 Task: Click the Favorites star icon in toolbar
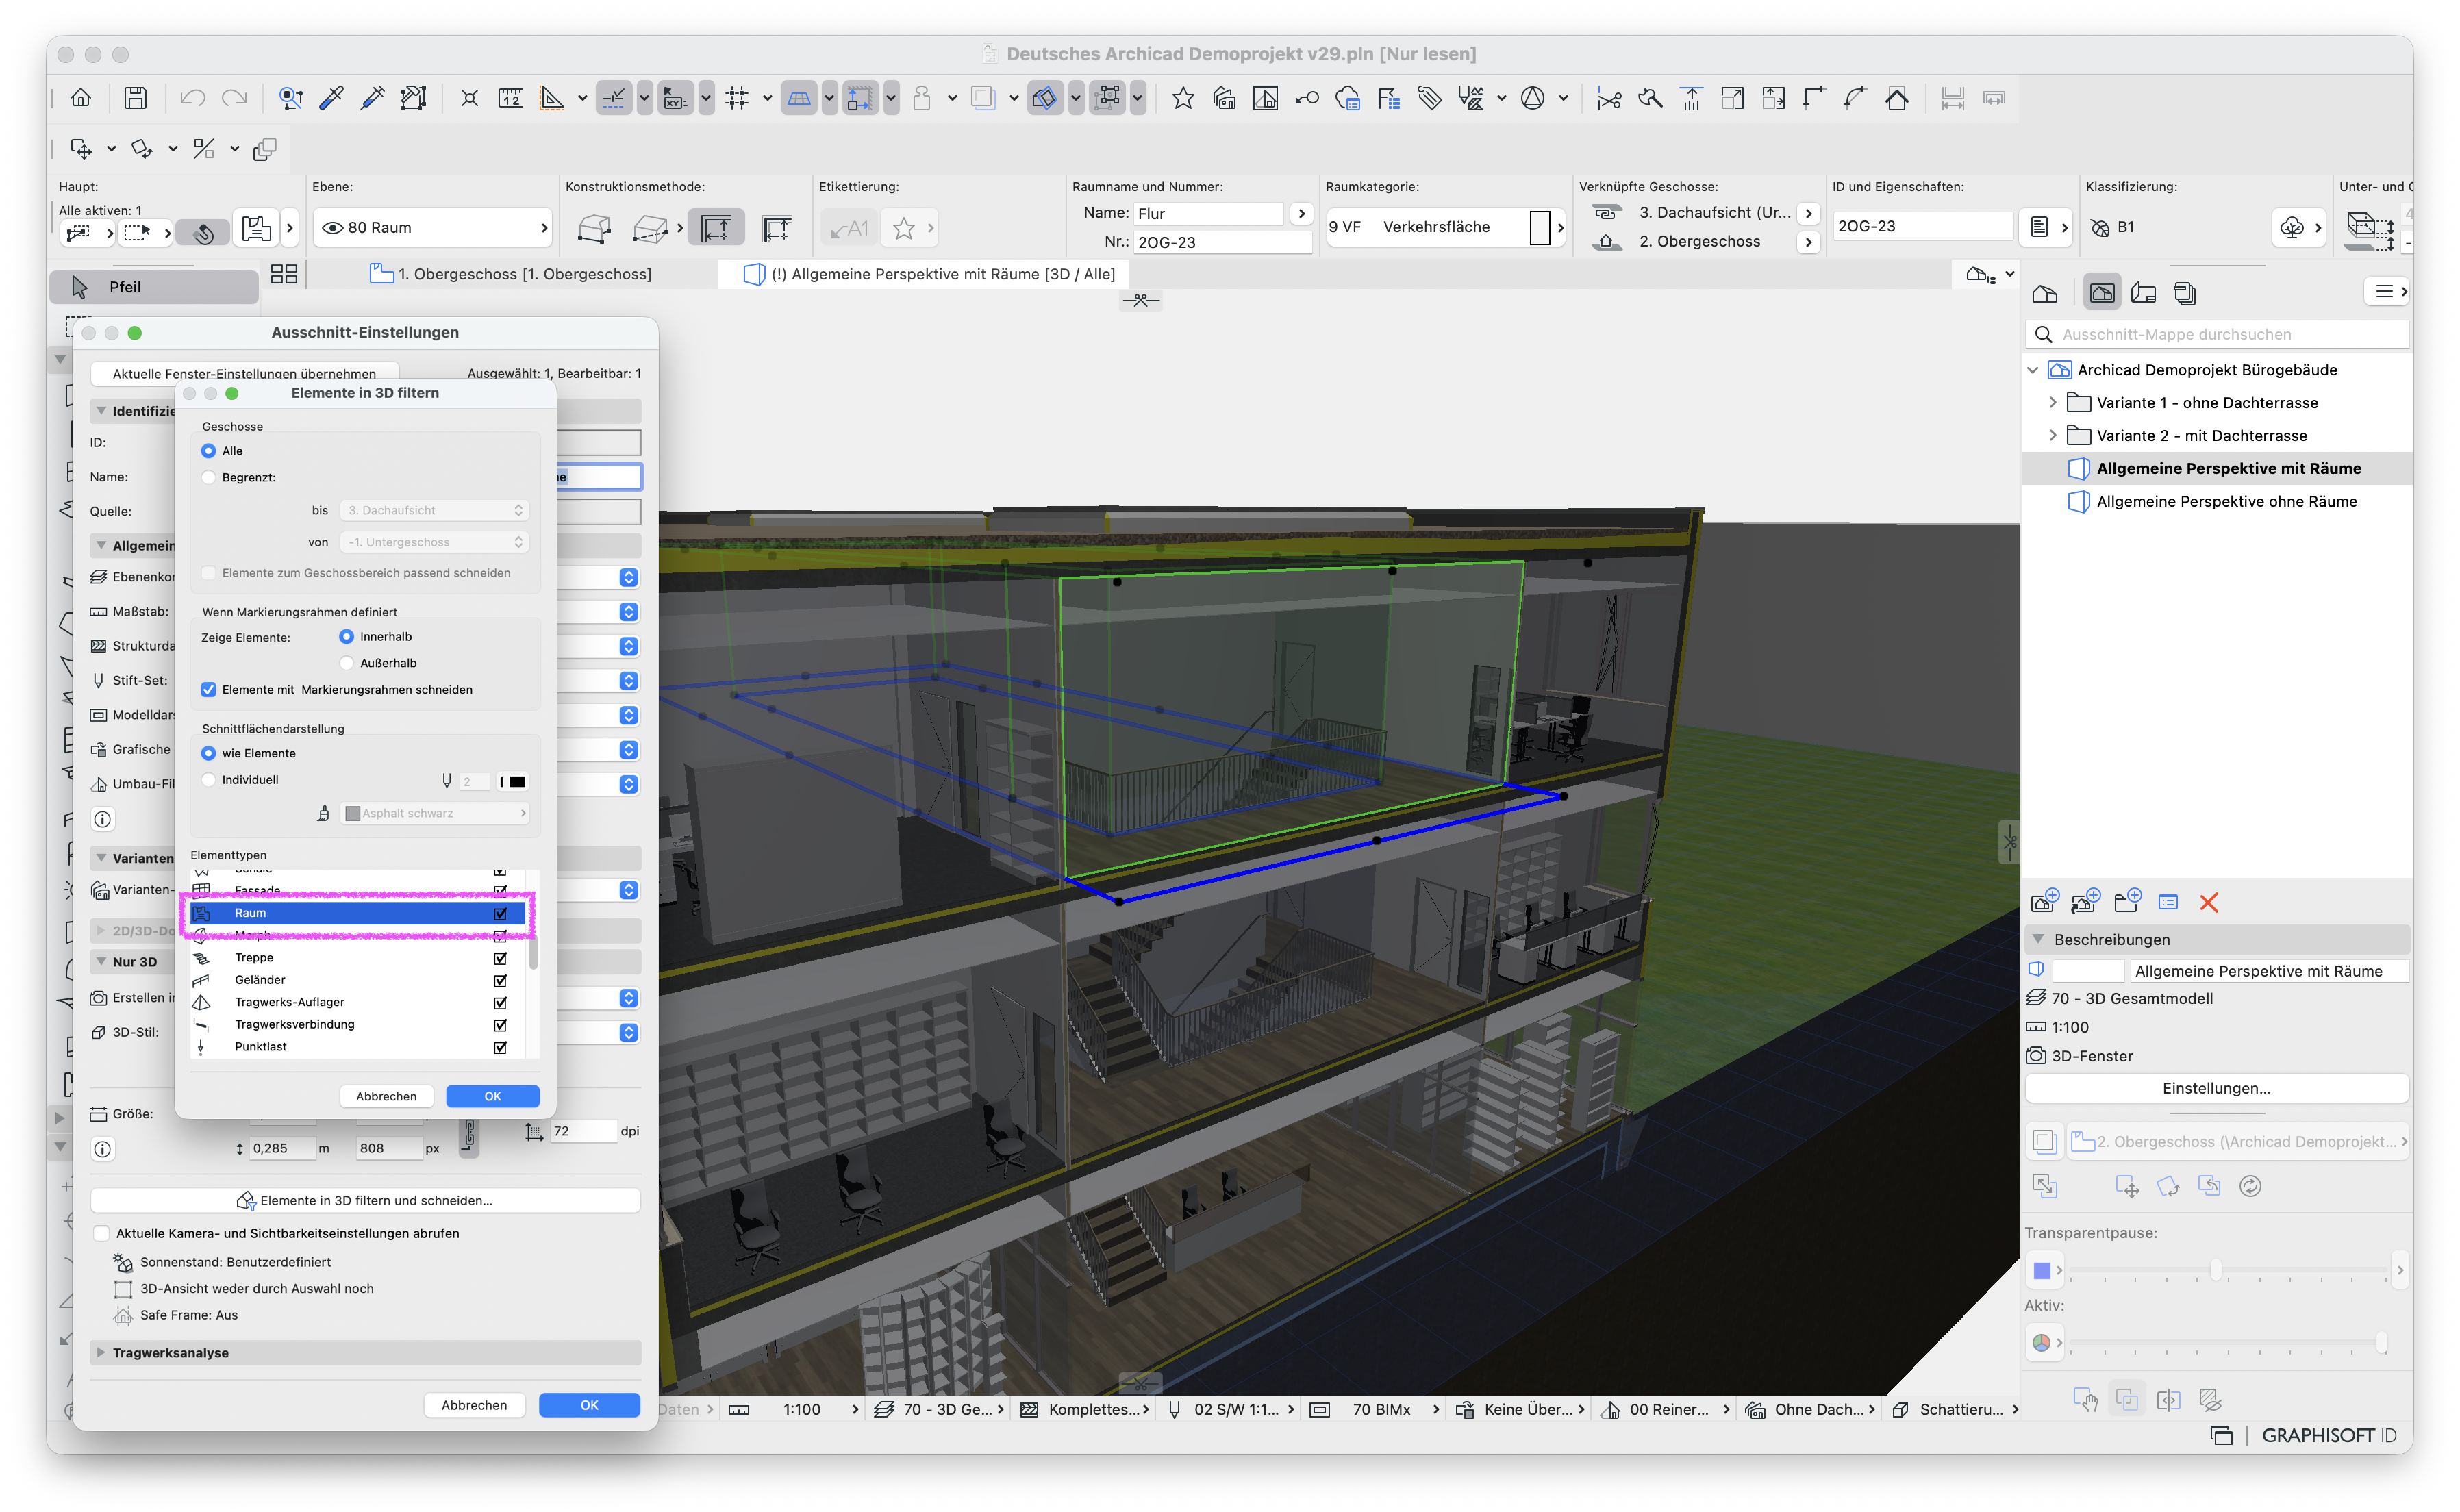click(x=1183, y=98)
